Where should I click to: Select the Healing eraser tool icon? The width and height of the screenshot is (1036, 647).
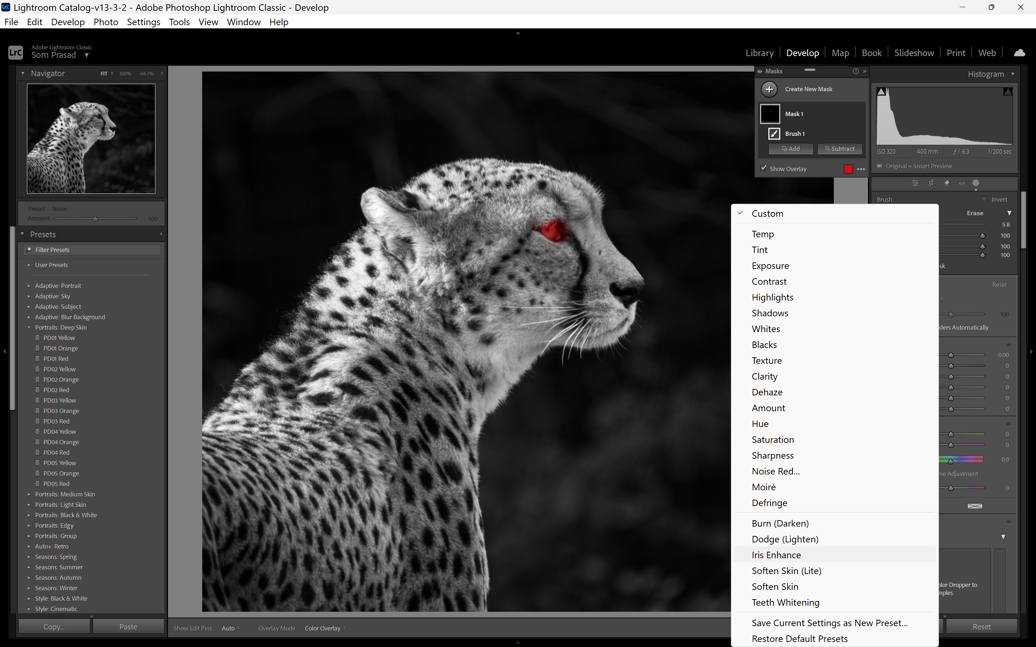(946, 183)
